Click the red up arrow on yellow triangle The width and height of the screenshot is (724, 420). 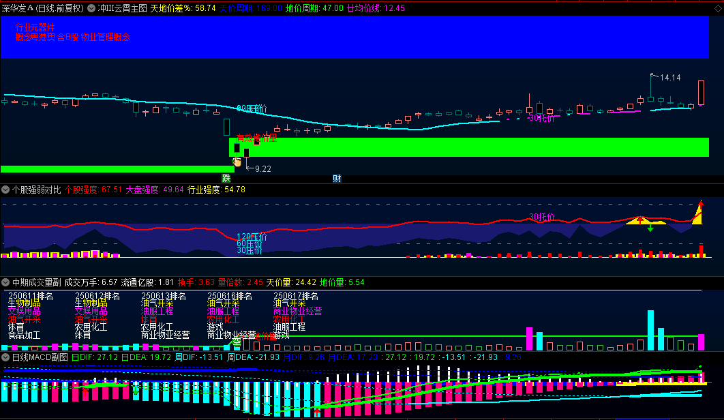click(640, 220)
